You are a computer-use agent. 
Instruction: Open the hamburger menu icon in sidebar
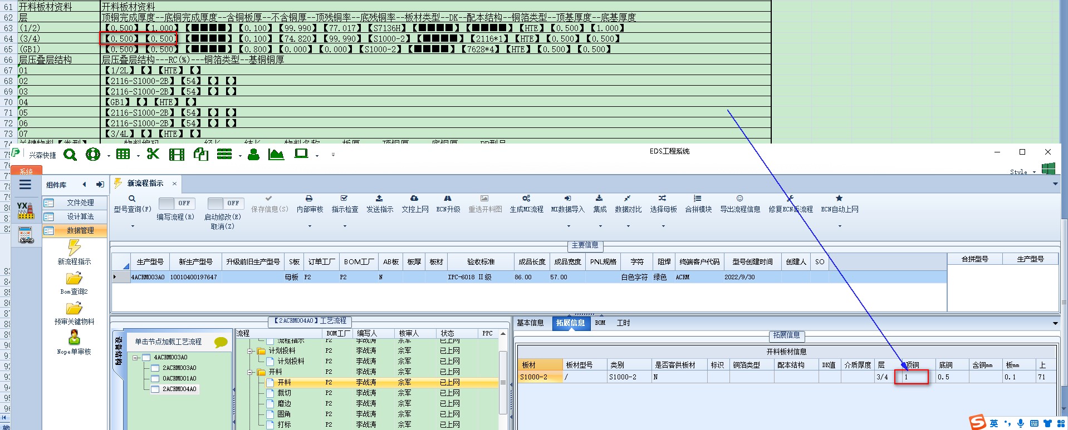tap(25, 185)
